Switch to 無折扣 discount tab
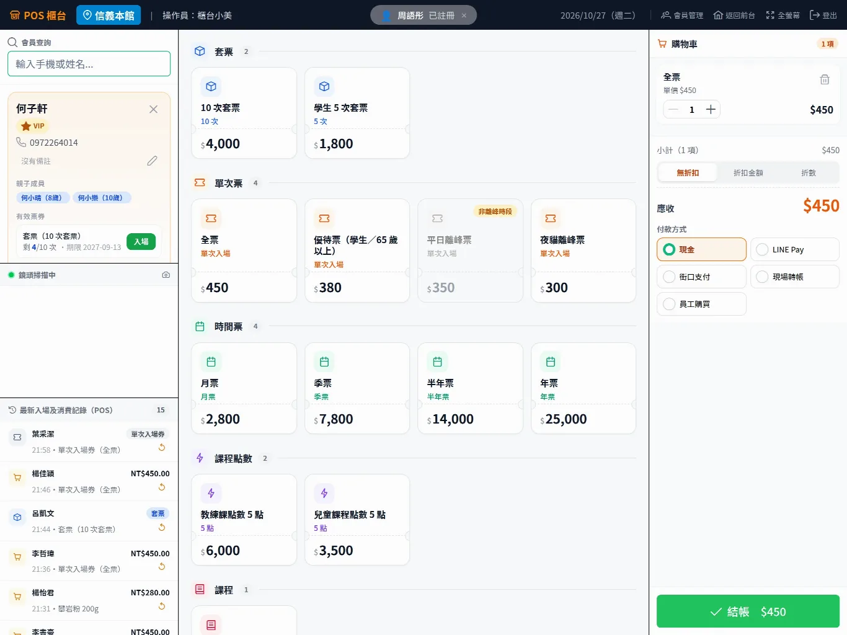The width and height of the screenshot is (847, 635). point(688,172)
